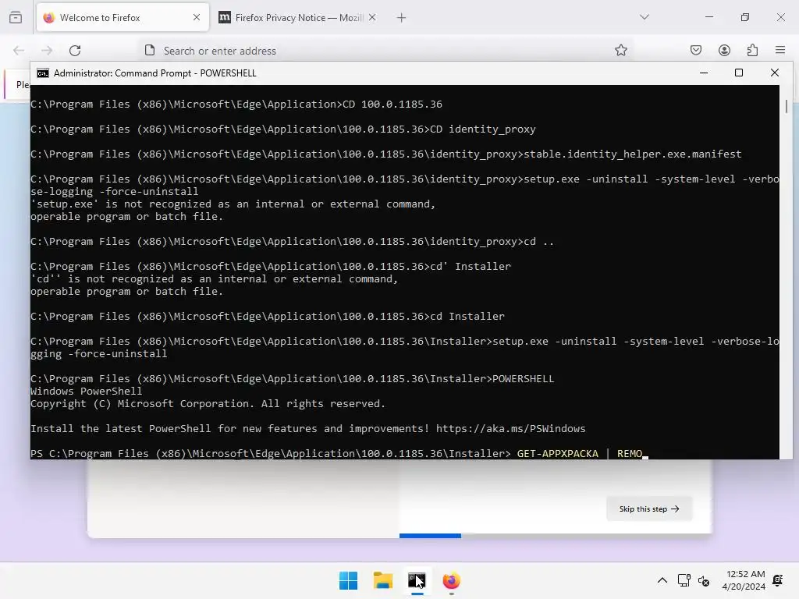Switch to Firefox Privacy Notice tab
This screenshot has width=799, height=599.
(x=297, y=18)
